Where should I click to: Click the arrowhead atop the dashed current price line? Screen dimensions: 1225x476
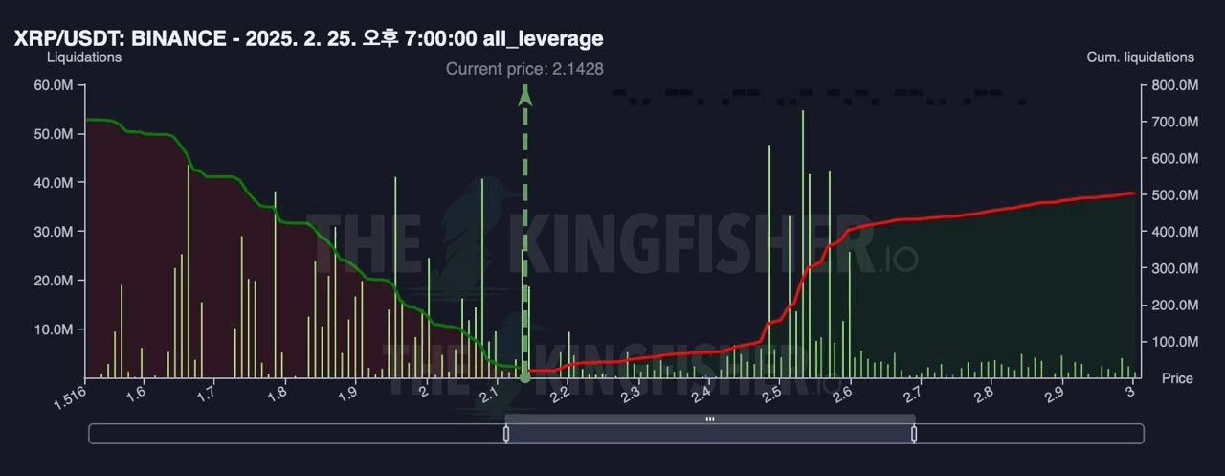point(524,94)
